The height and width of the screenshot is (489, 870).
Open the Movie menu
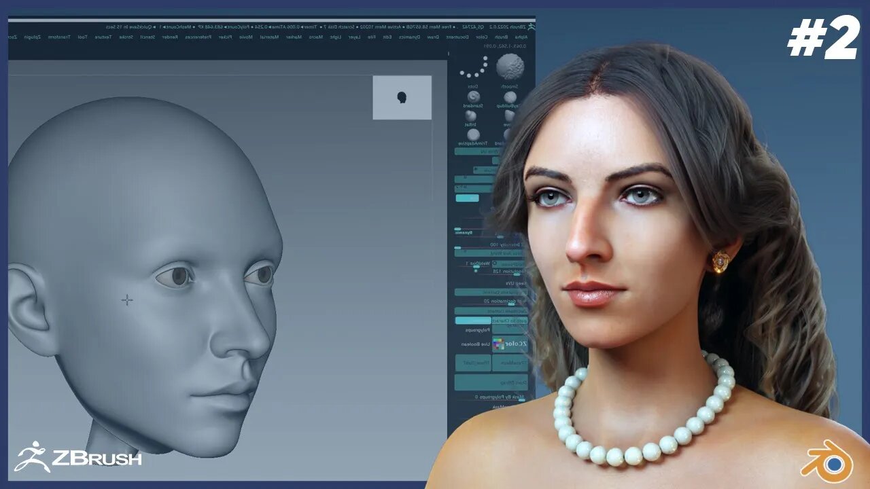click(246, 37)
